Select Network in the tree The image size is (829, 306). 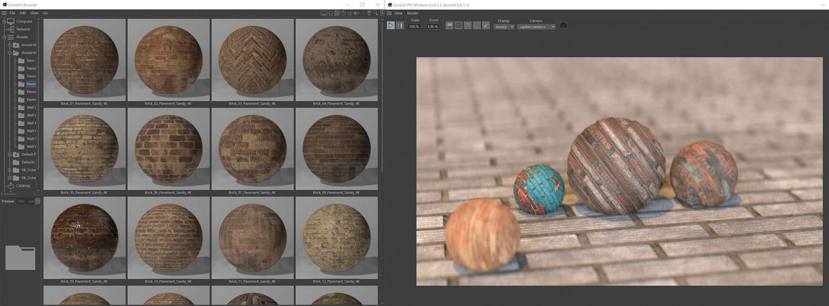coord(23,29)
